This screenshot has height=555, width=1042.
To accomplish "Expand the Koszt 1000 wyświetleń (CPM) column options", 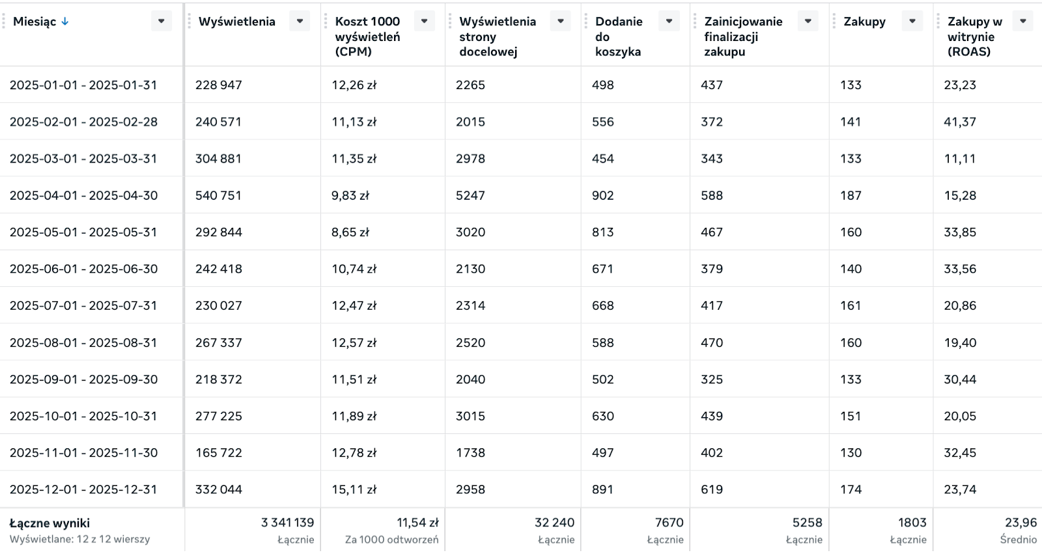I will (424, 21).
